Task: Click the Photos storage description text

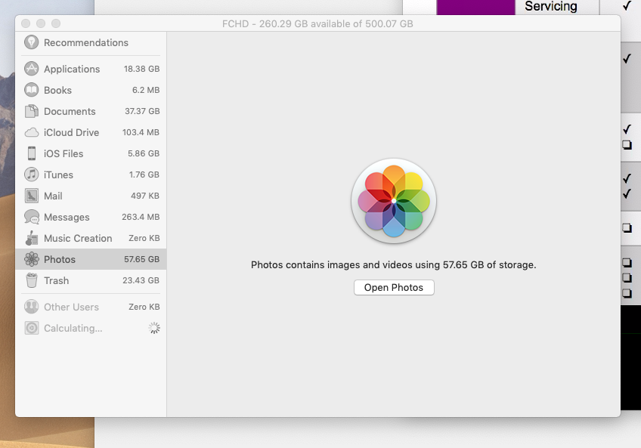Action: [x=393, y=265]
